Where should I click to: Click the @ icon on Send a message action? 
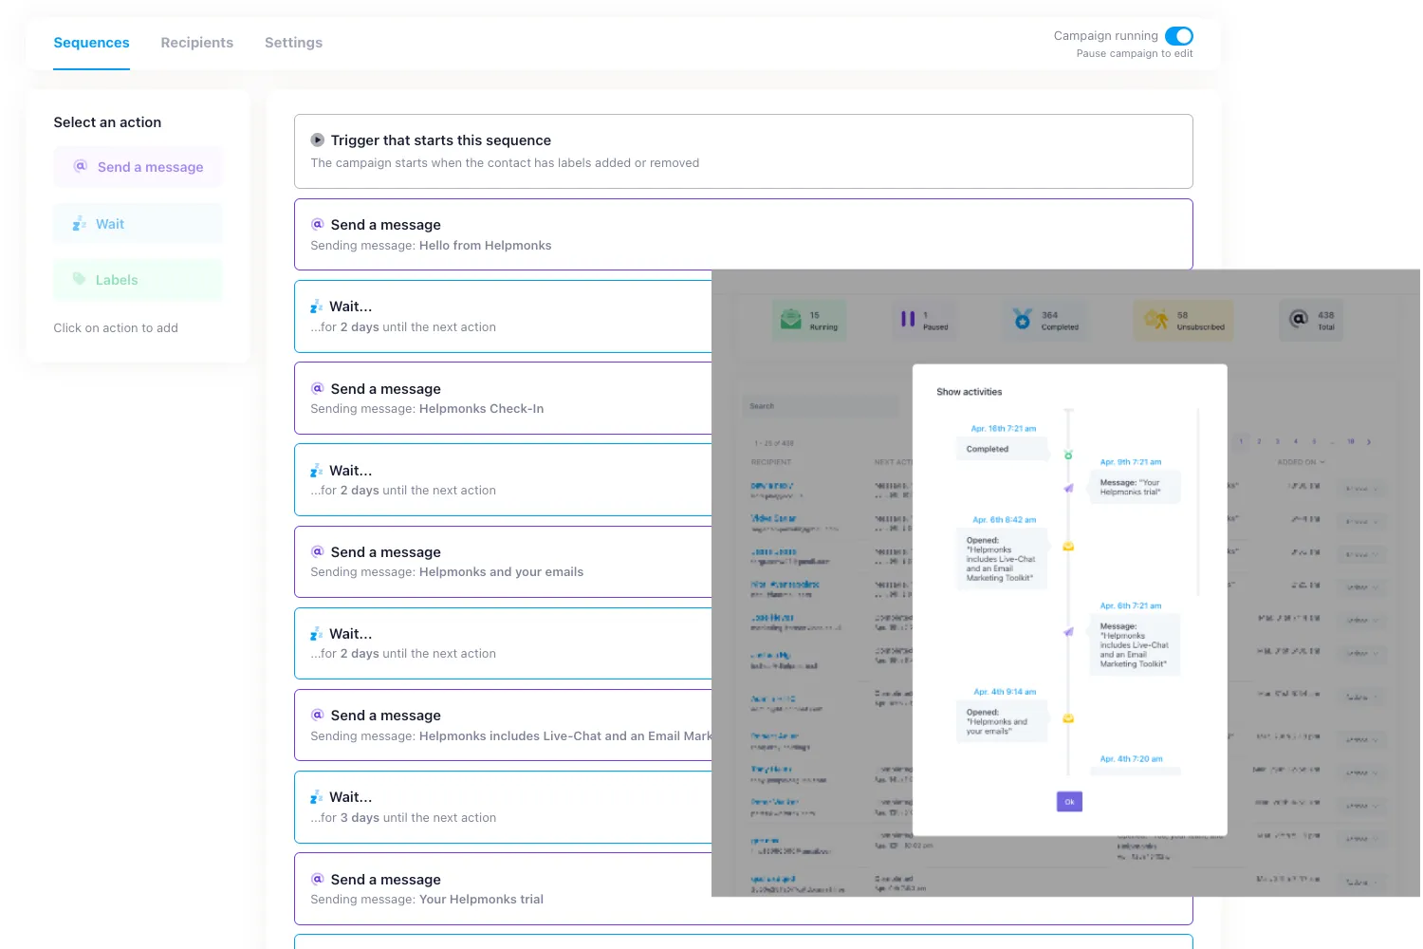click(81, 166)
